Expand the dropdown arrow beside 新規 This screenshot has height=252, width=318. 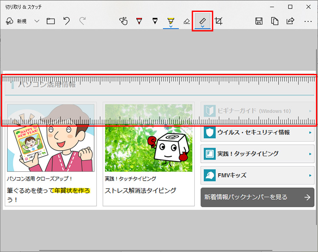pyautogui.click(x=37, y=21)
